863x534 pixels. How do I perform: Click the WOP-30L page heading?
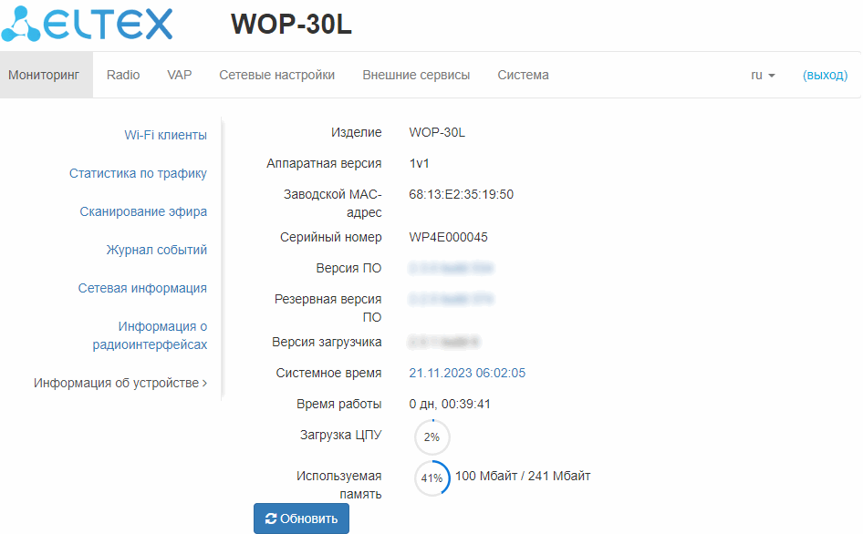[x=291, y=25]
